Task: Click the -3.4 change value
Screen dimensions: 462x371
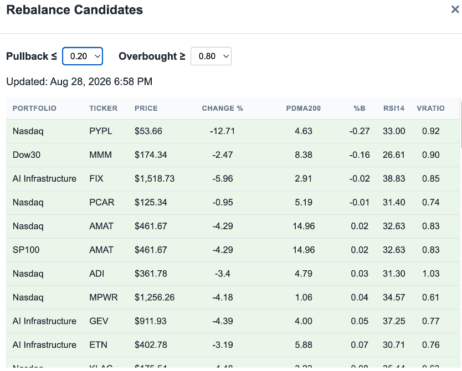Action: pos(223,274)
